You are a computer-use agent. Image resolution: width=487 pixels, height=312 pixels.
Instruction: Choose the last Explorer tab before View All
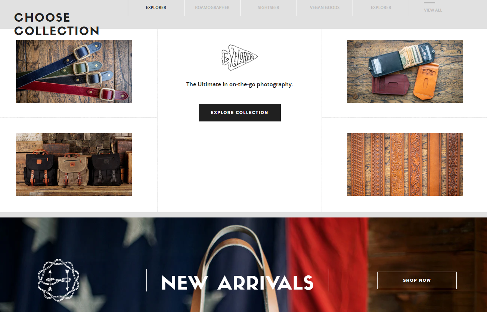click(x=381, y=7)
